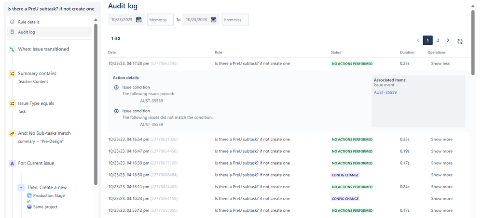Select the For: Current issue branch
This screenshot has height=218, width=482.
pyautogui.click(x=36, y=164)
